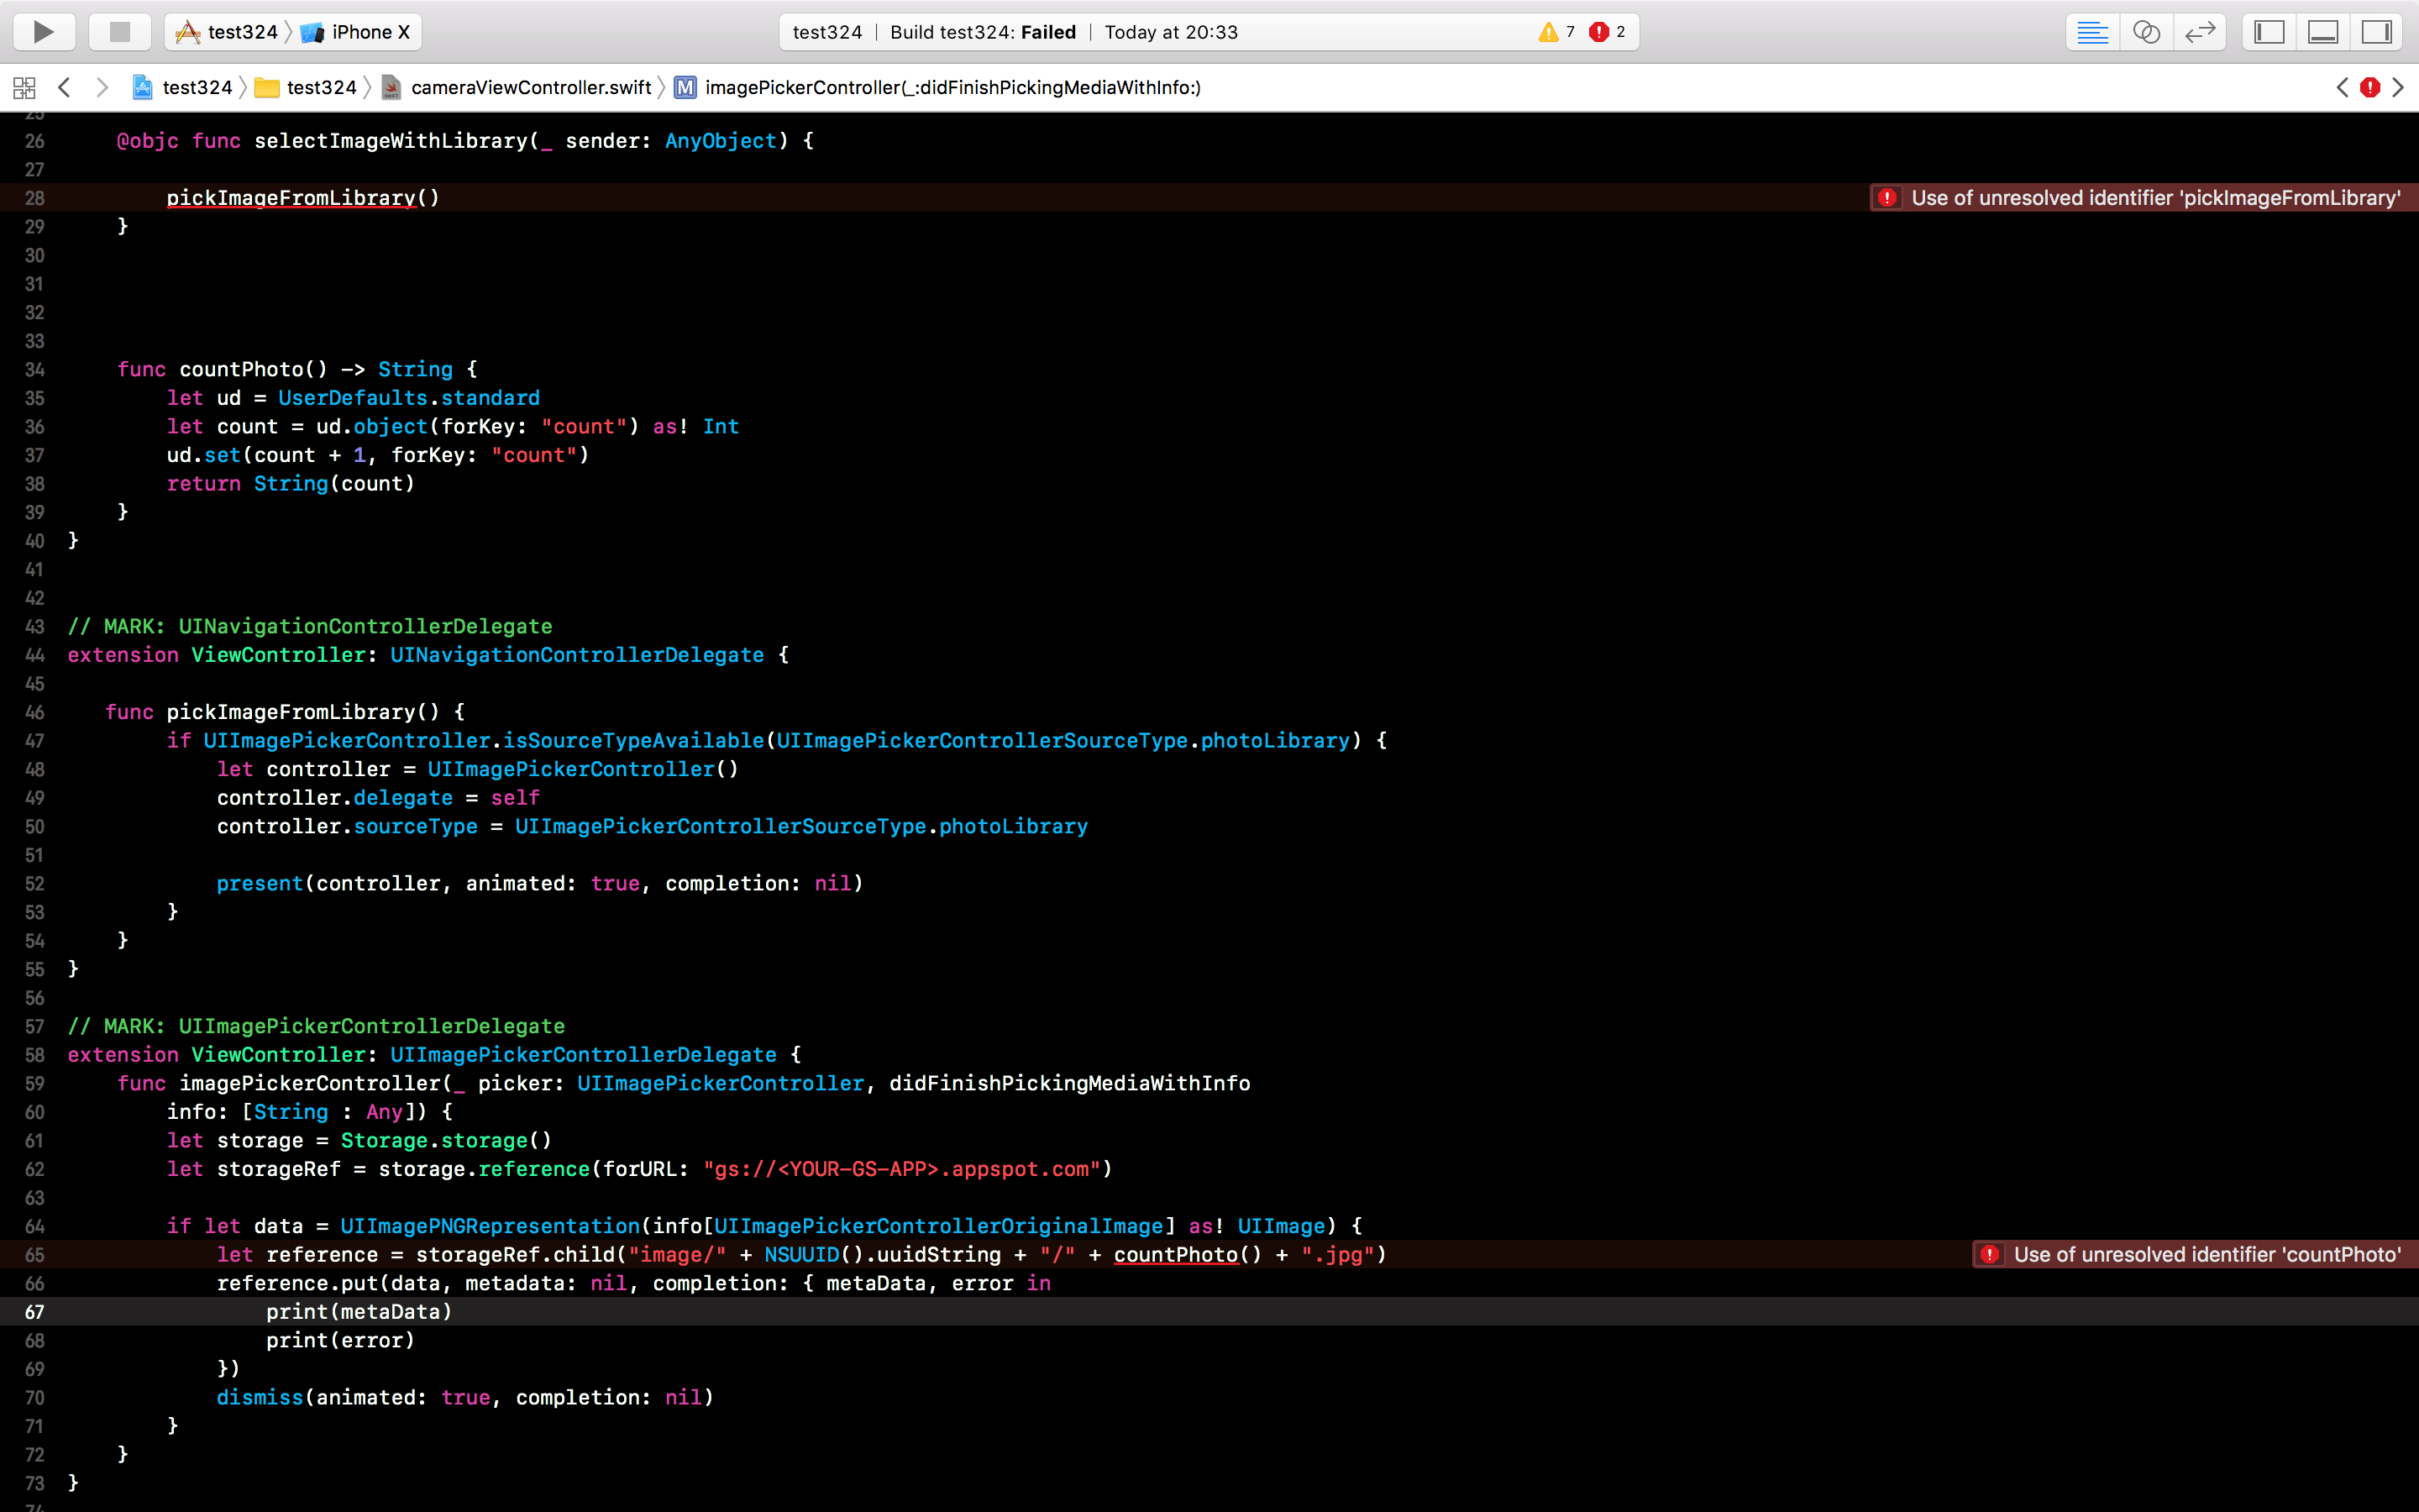
Task: Click print(metaData) on line 67
Action: coord(359,1312)
